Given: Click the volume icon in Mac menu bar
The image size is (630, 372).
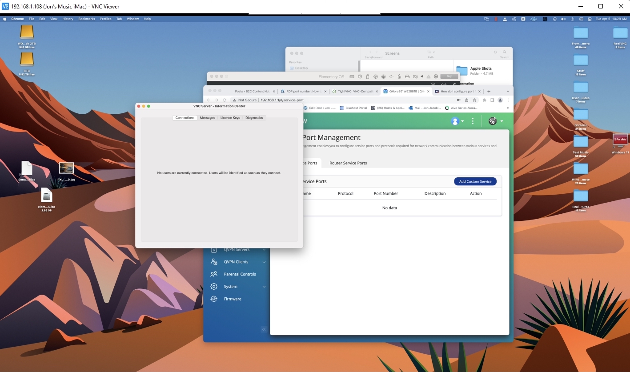Looking at the screenshot, I should [x=563, y=19].
